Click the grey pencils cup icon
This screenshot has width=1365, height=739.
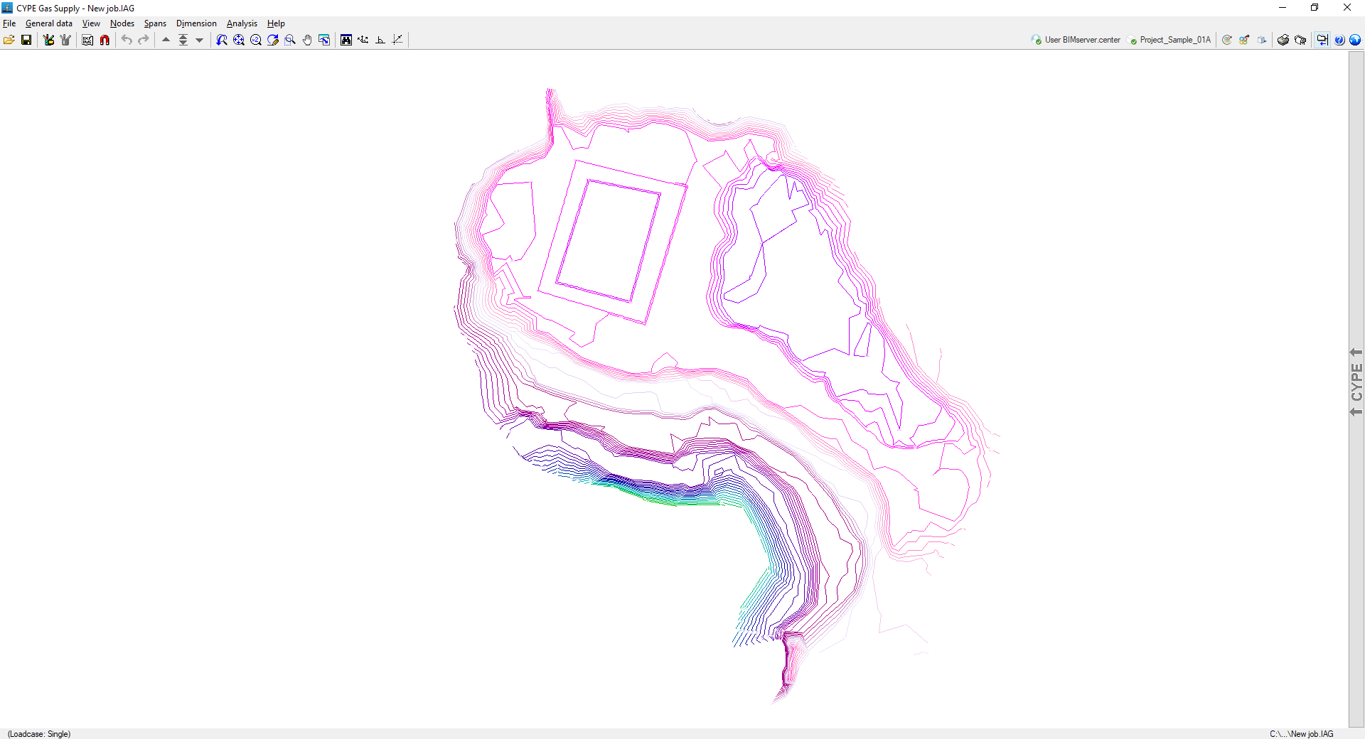coord(65,40)
